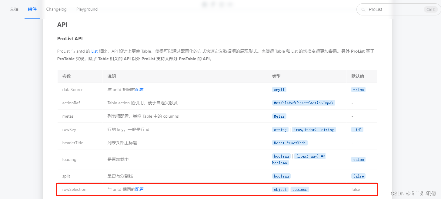Open the Changelog page
Viewport: 441px width, 199px height.
56,9
